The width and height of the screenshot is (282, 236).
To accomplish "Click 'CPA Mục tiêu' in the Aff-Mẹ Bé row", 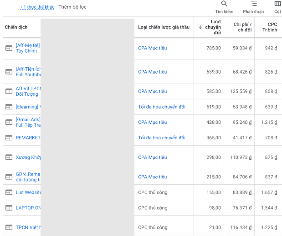I will [153, 48].
